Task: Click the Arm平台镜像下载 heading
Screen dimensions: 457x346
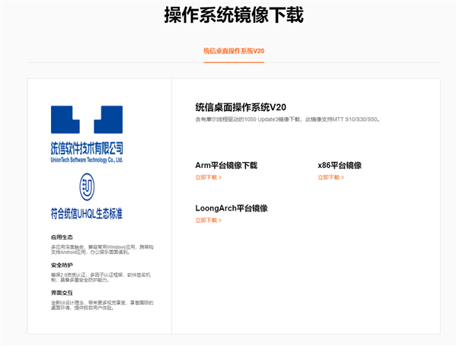Action: tap(226, 165)
